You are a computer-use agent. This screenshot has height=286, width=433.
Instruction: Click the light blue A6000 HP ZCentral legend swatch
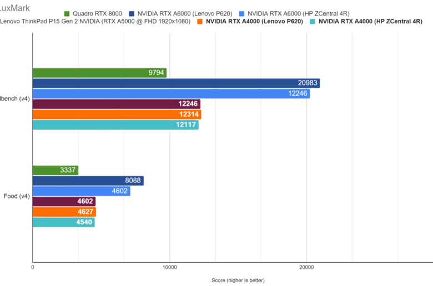pos(241,14)
